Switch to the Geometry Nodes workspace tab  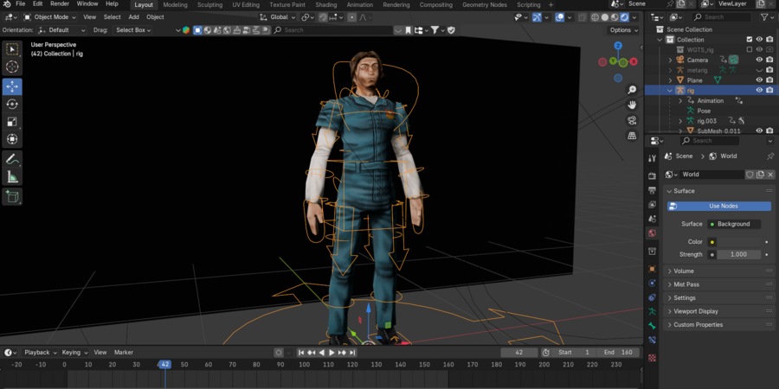[x=485, y=5]
